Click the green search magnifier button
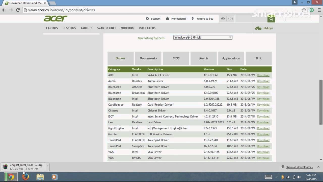Viewport: 323px width, 182px height. coord(271,18)
